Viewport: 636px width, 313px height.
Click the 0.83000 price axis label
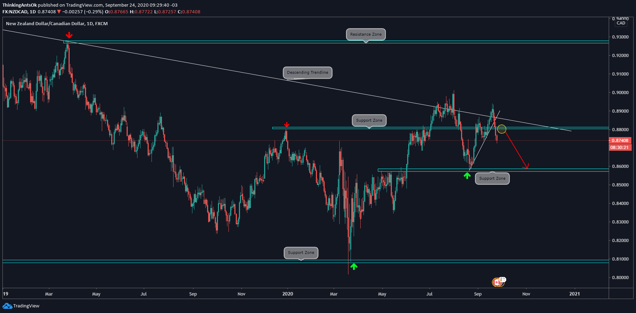pos(620,222)
